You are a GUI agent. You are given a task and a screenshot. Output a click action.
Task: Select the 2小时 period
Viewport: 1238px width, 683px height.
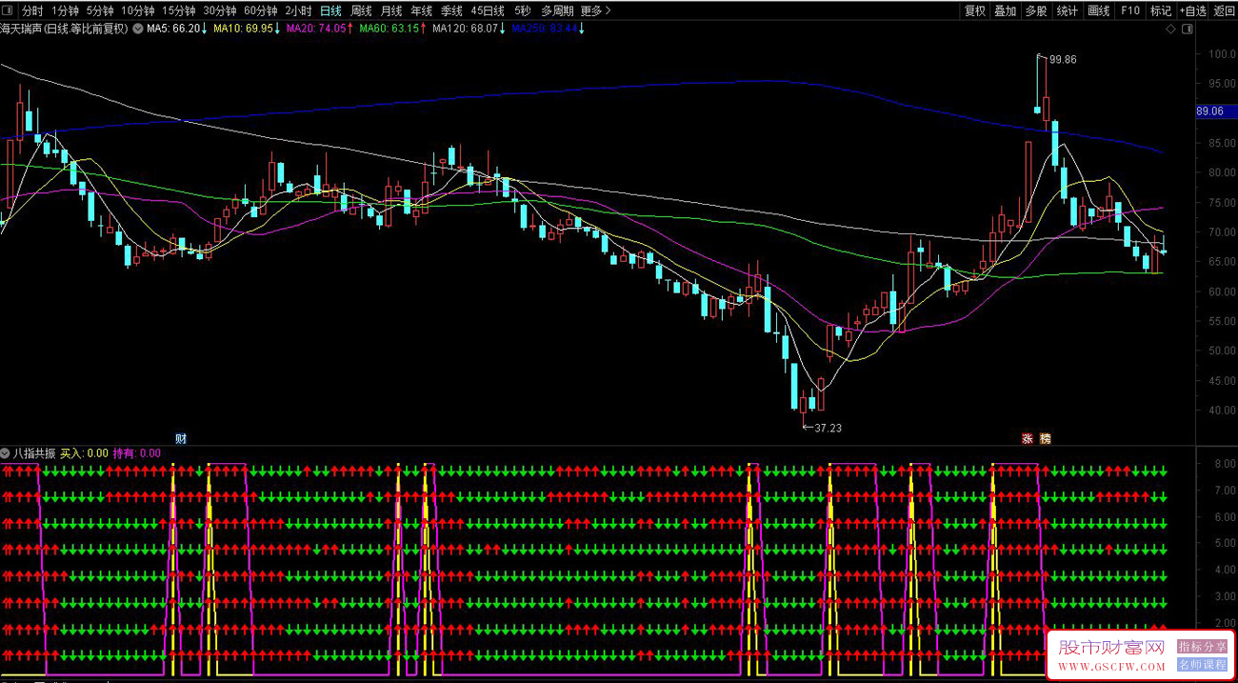coord(299,10)
